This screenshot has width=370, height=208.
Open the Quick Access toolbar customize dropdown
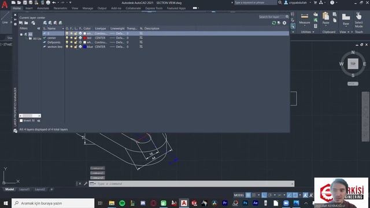(x=71, y=2)
